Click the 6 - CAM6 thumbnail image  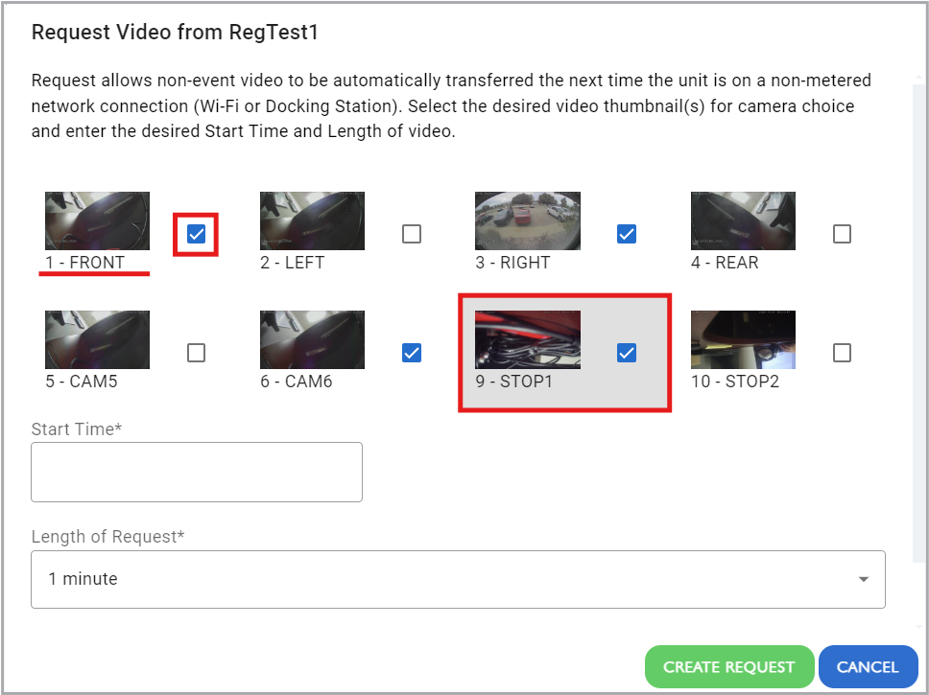pyautogui.click(x=312, y=339)
